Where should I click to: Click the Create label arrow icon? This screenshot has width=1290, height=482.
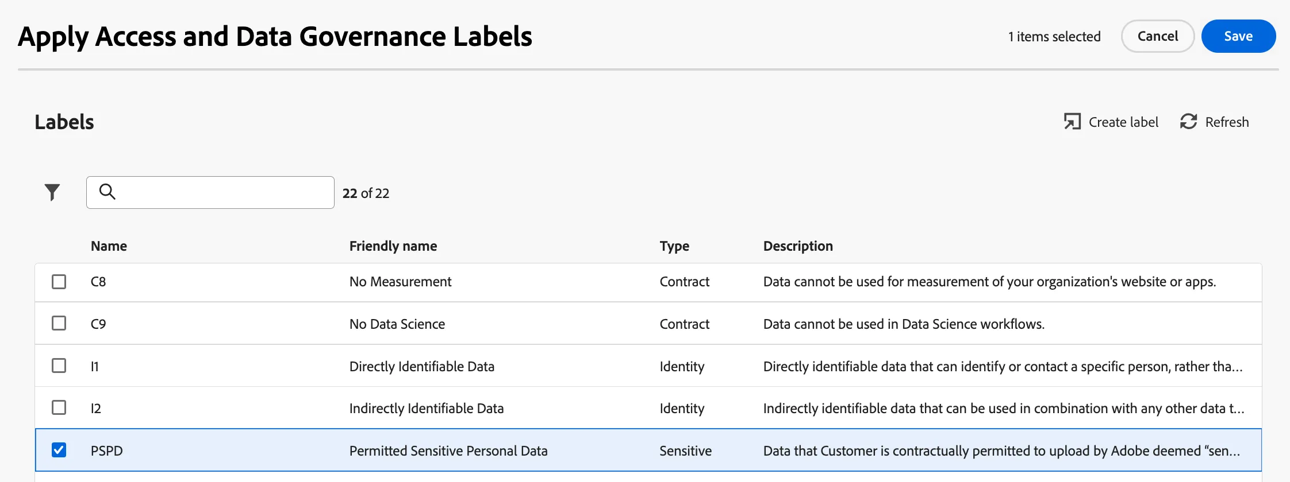tap(1072, 122)
